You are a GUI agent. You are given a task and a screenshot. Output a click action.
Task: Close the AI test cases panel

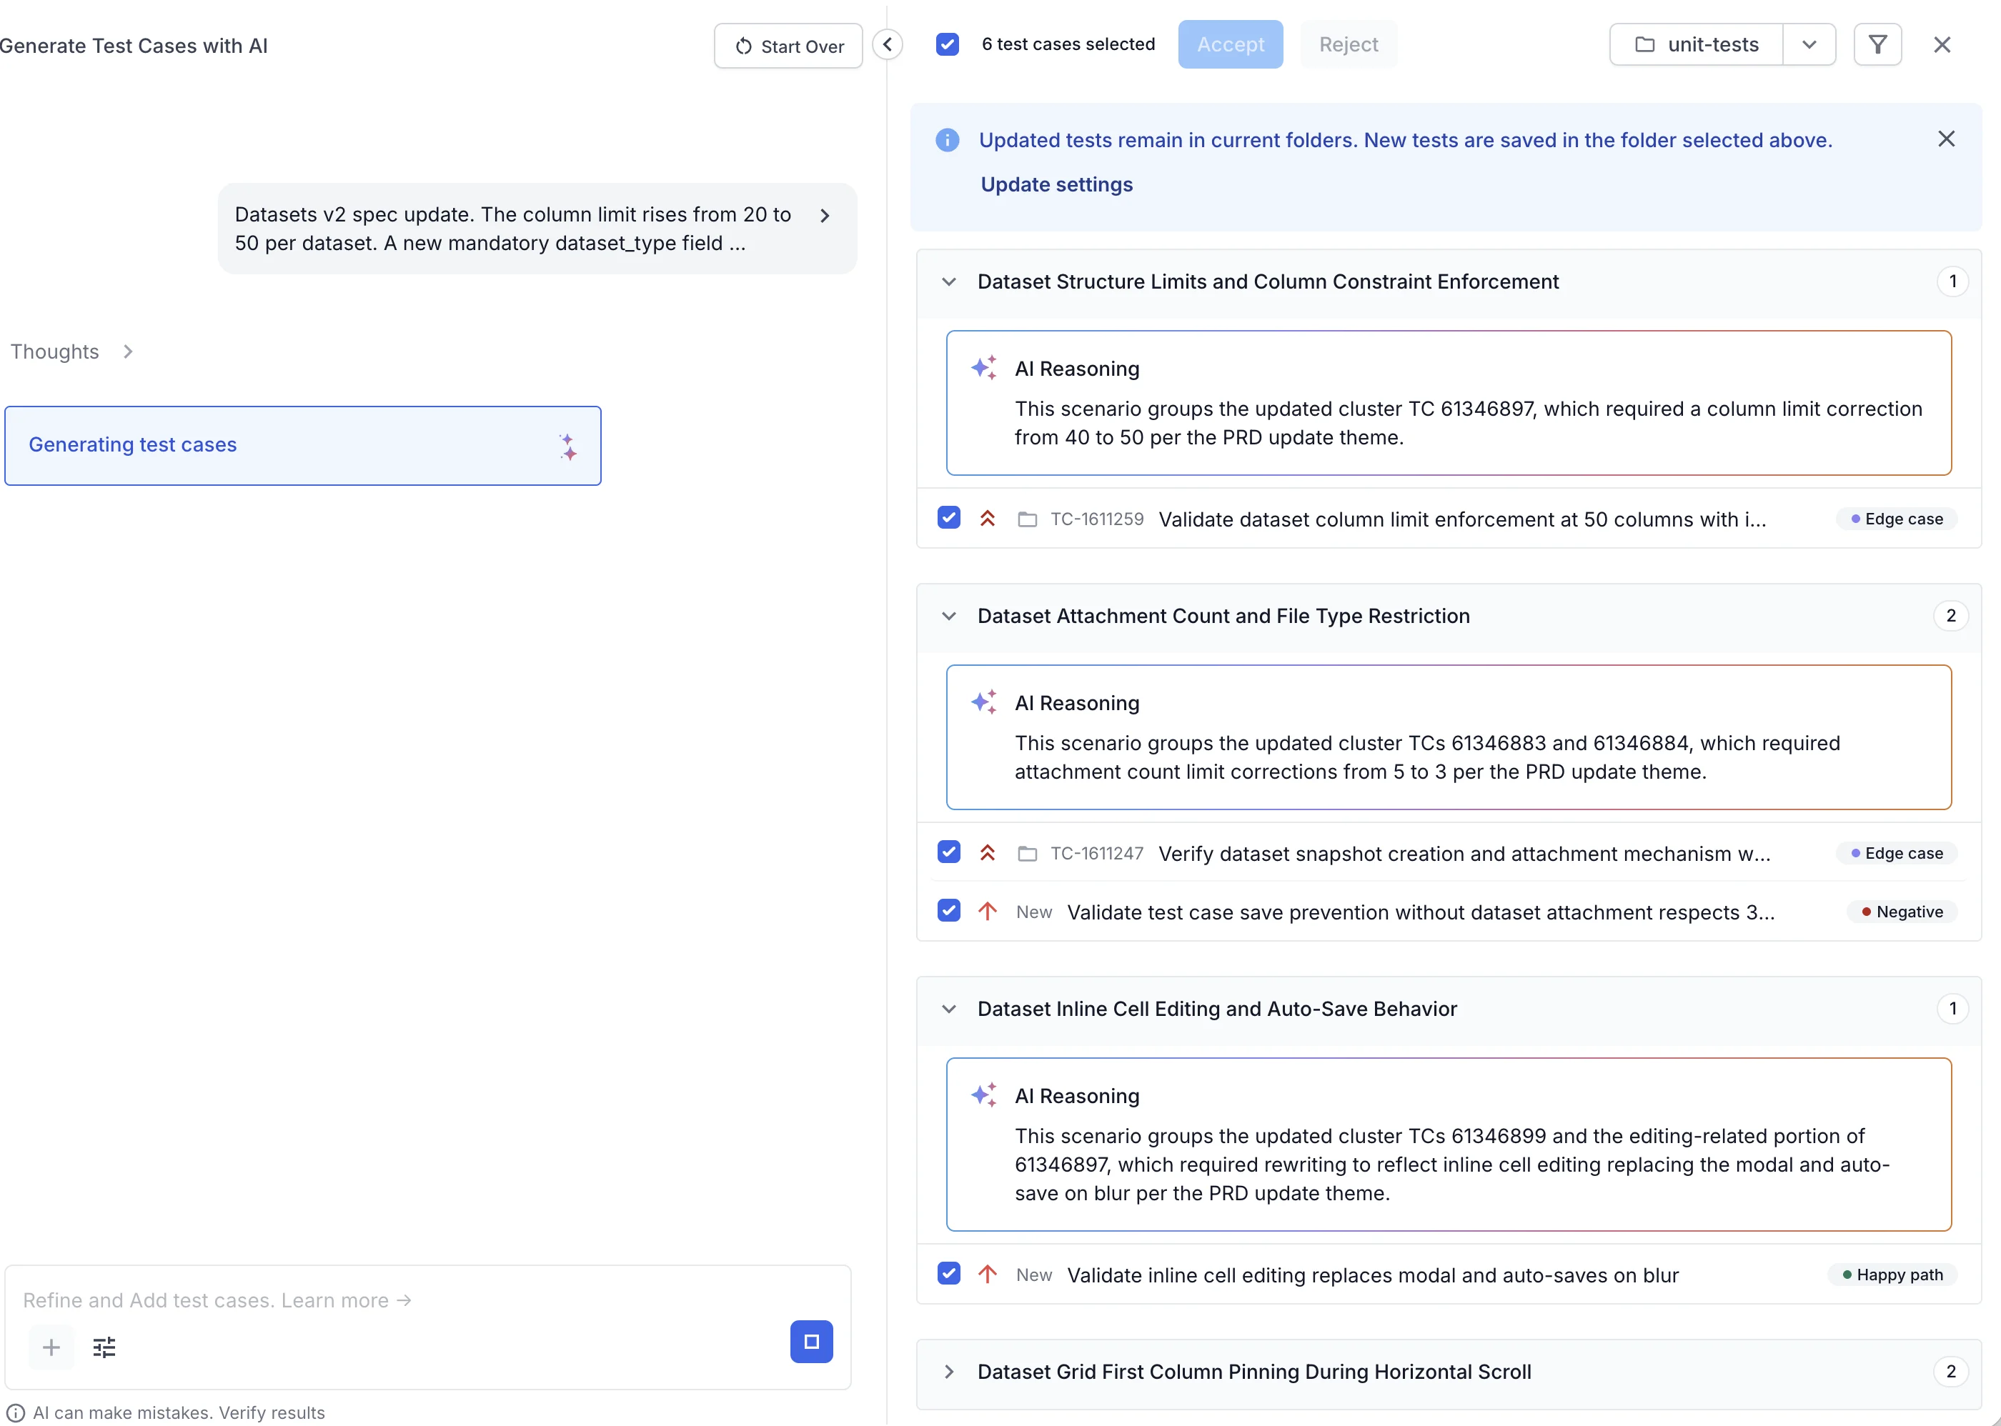[1942, 45]
